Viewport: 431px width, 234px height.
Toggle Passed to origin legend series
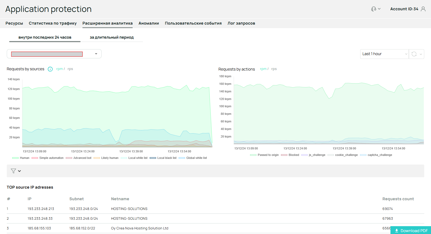click(265, 155)
